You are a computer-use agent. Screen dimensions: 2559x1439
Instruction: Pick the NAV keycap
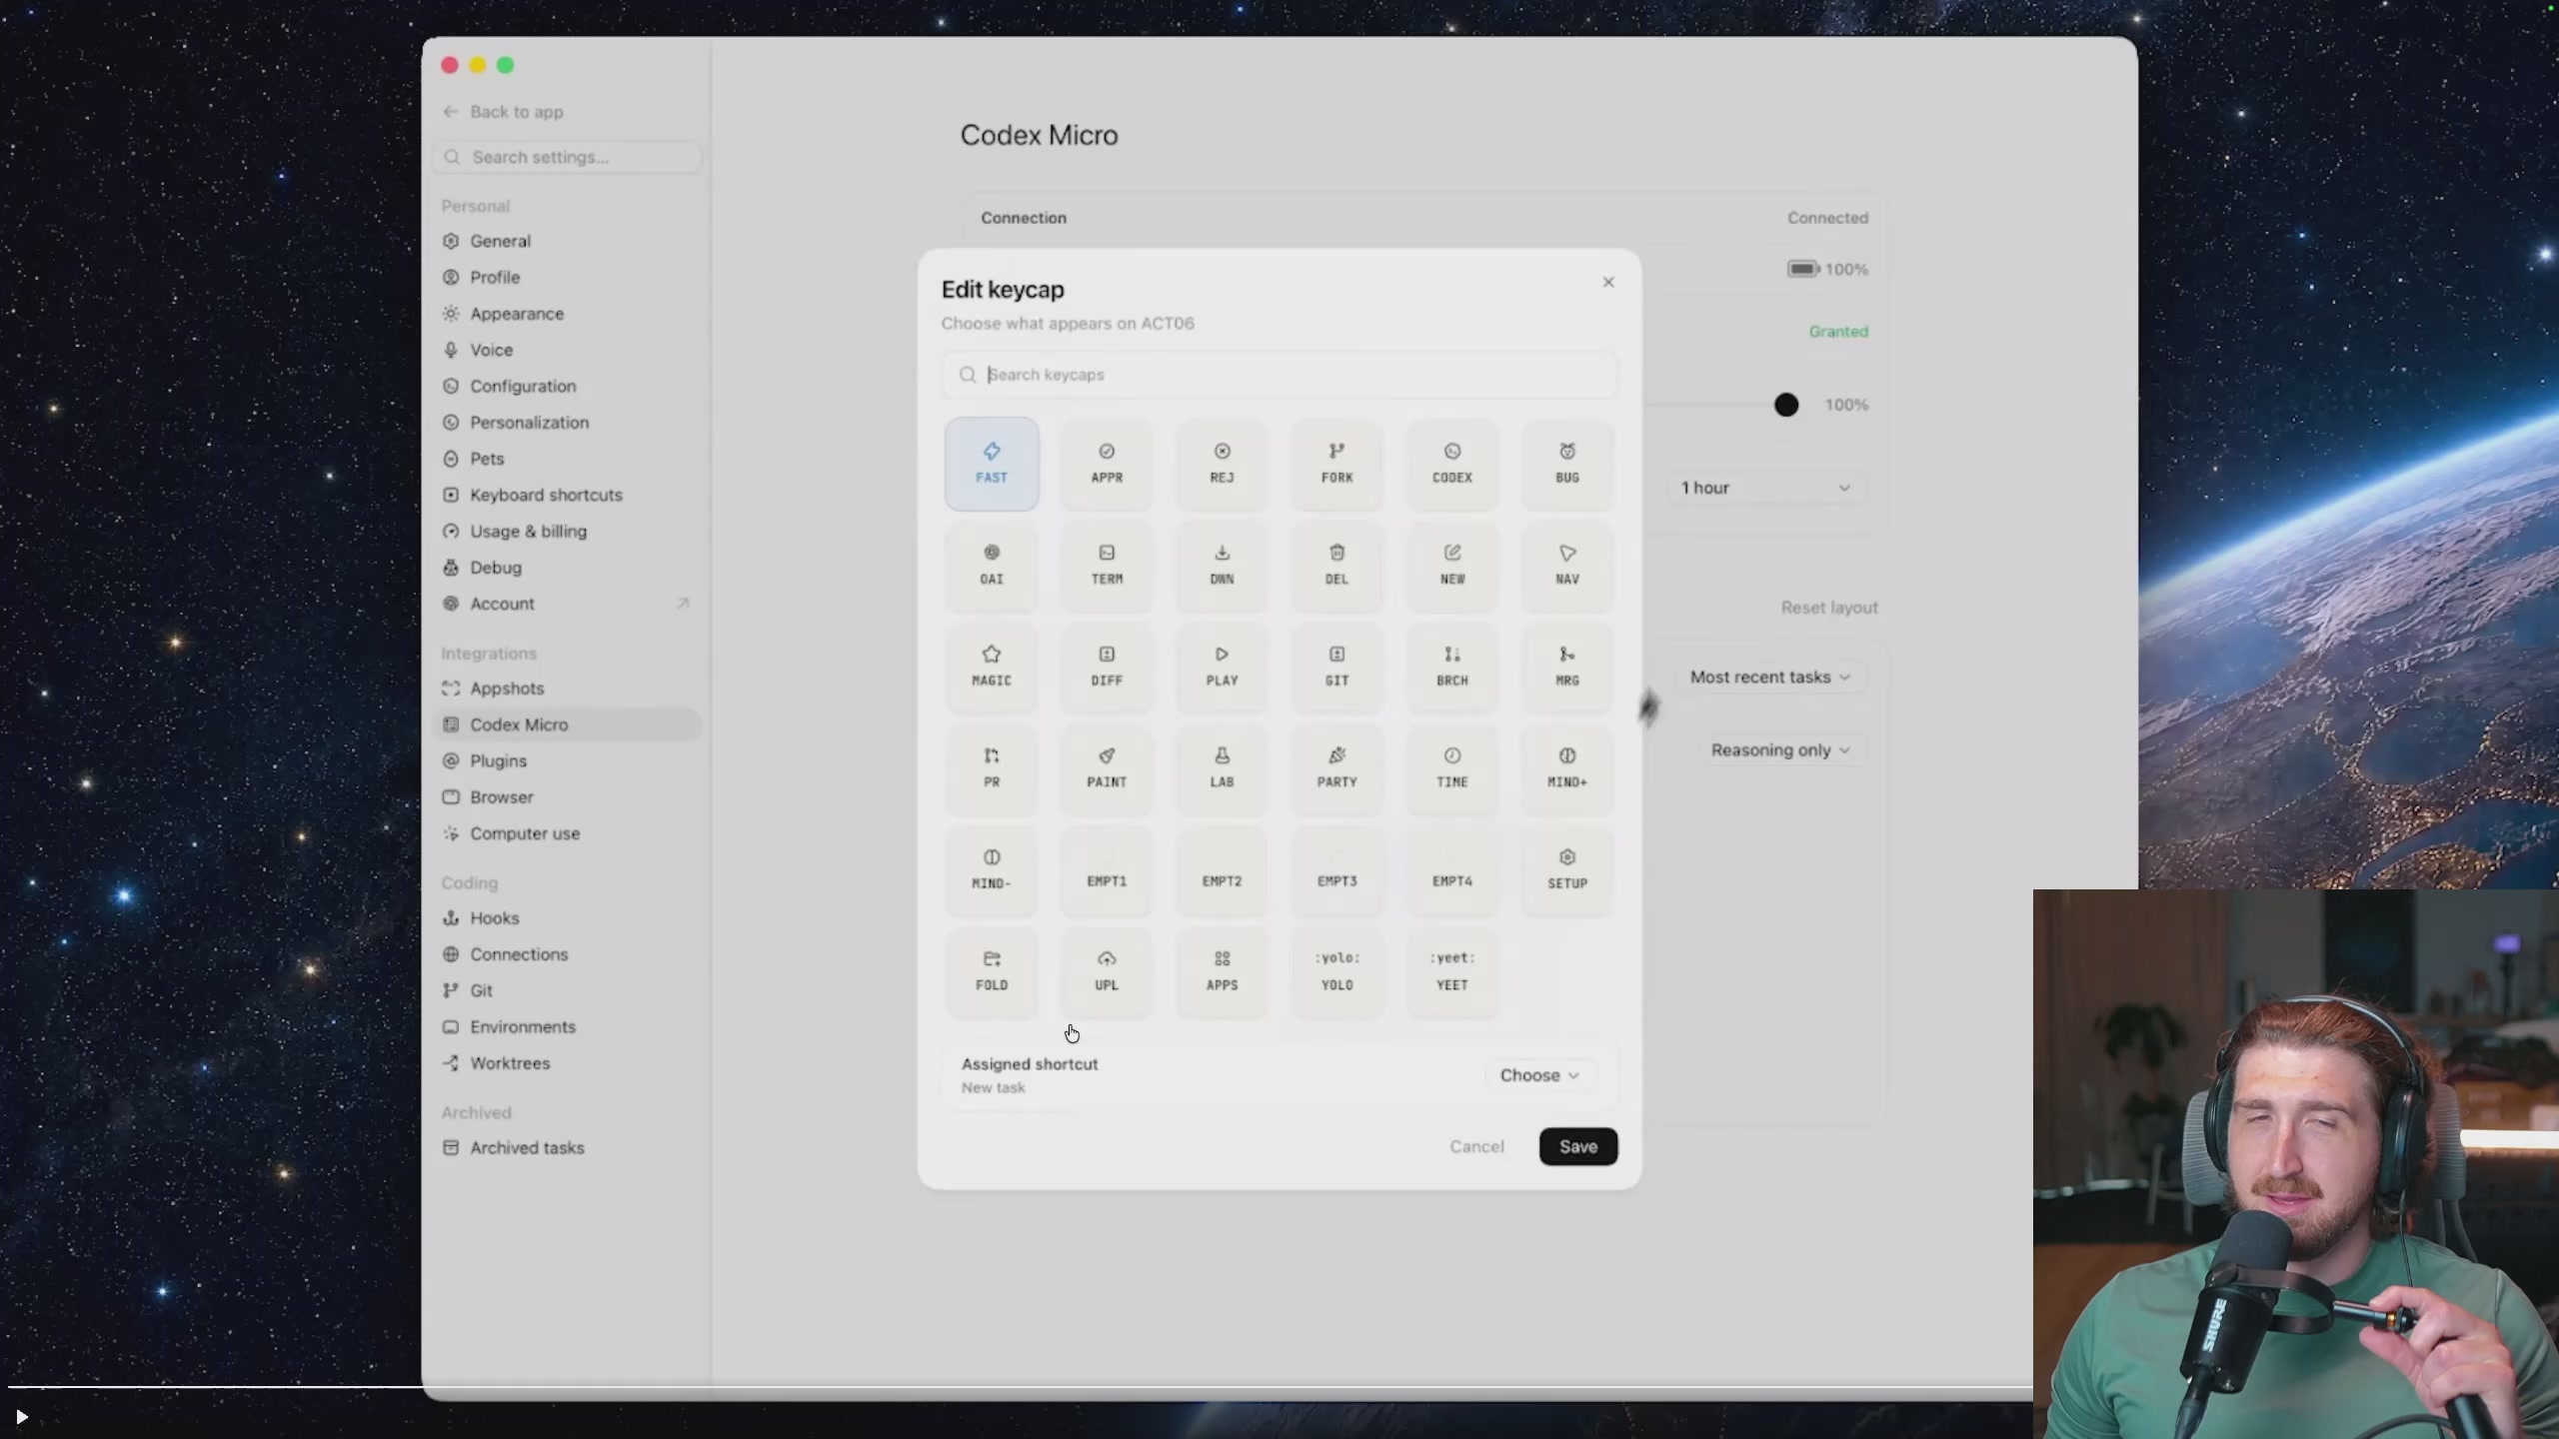pyautogui.click(x=1567, y=566)
